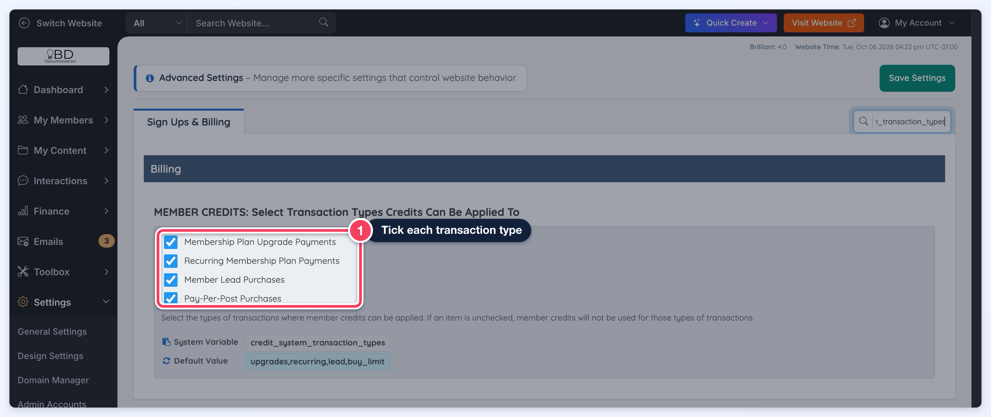Click the Switch Website back-arrow icon
The width and height of the screenshot is (991, 417).
click(24, 23)
